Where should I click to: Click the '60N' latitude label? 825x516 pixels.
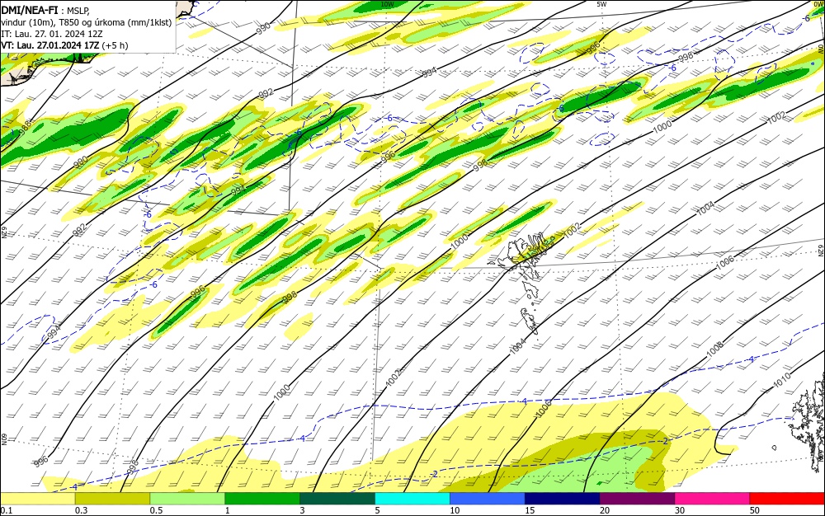(x=3, y=439)
